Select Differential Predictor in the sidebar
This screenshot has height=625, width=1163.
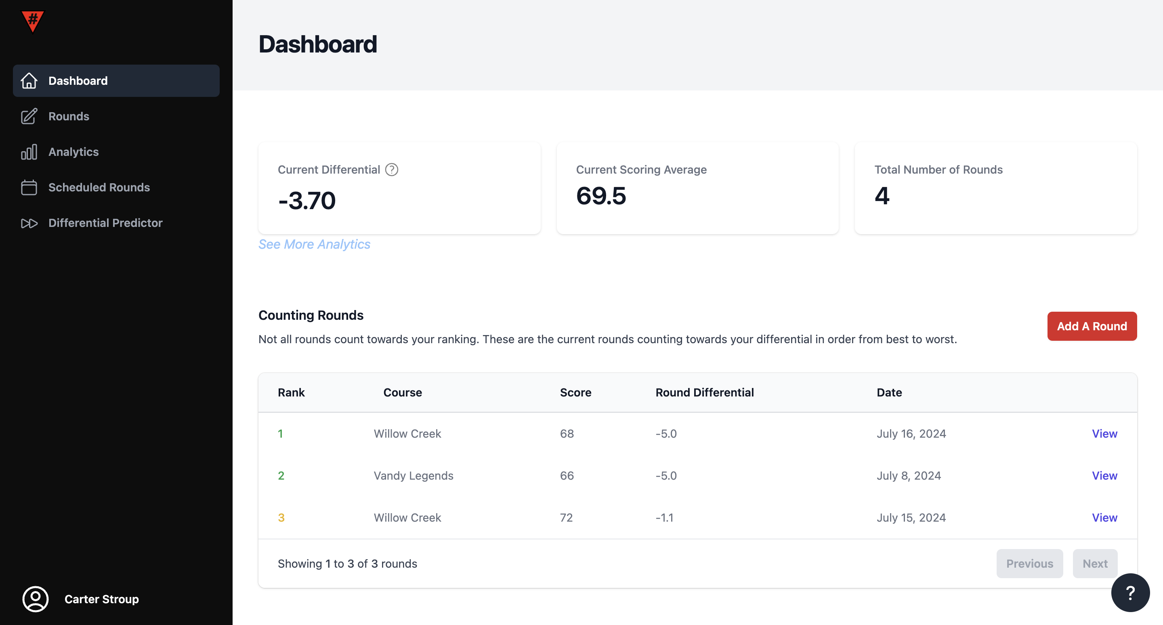tap(105, 223)
